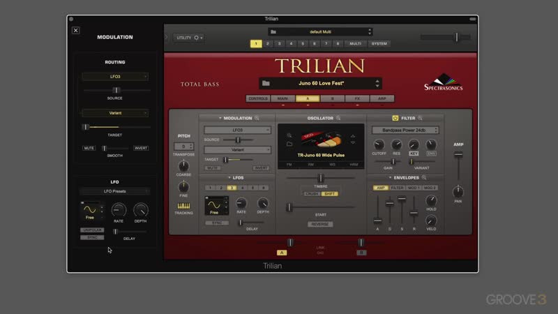
Task: Click the keyboard Tracking icon
Action: [183, 206]
